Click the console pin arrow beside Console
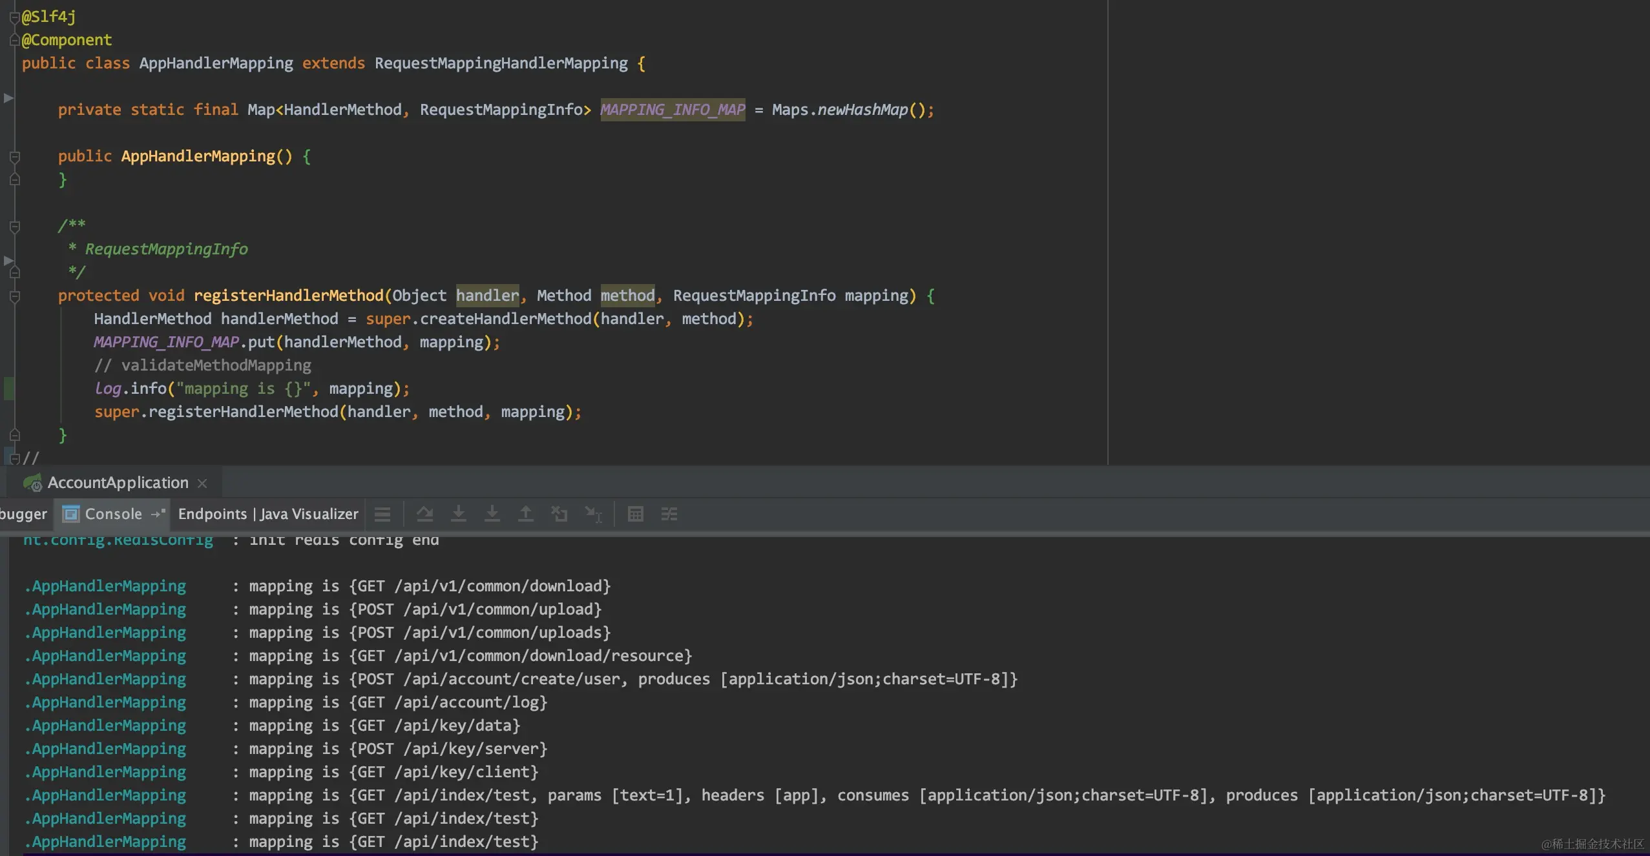 158,514
